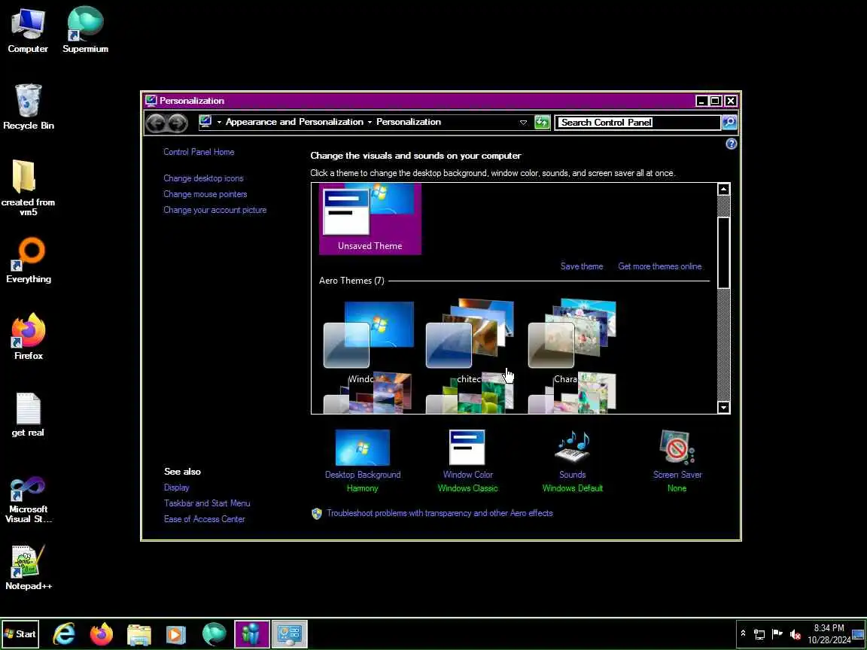Viewport: 867px width, 650px height.
Task: Click the muted volume tray icon
Action: (795, 634)
